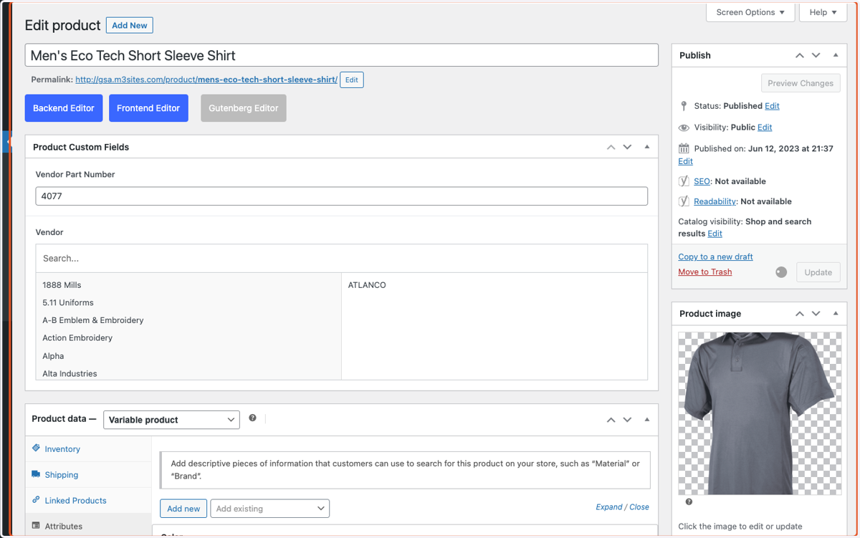860x538 pixels.
Task: Open the Add existing attribute dropdown
Action: click(x=269, y=509)
